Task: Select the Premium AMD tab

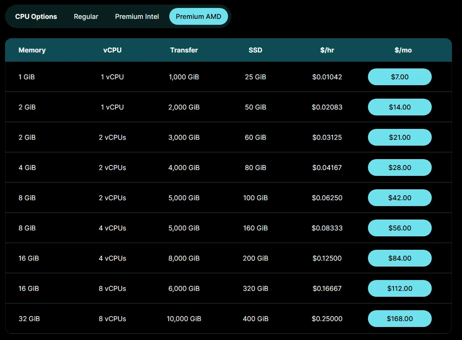Action: click(198, 16)
